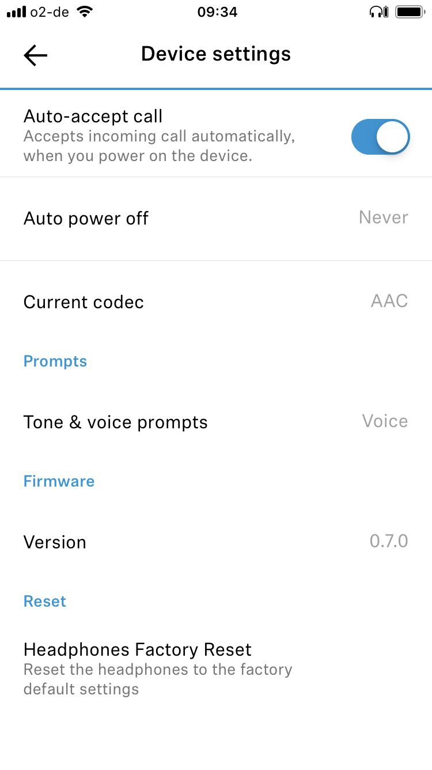Image resolution: width=432 pixels, height=770 pixels.
Task: Tap the Auto-accept call label
Action: (x=93, y=117)
